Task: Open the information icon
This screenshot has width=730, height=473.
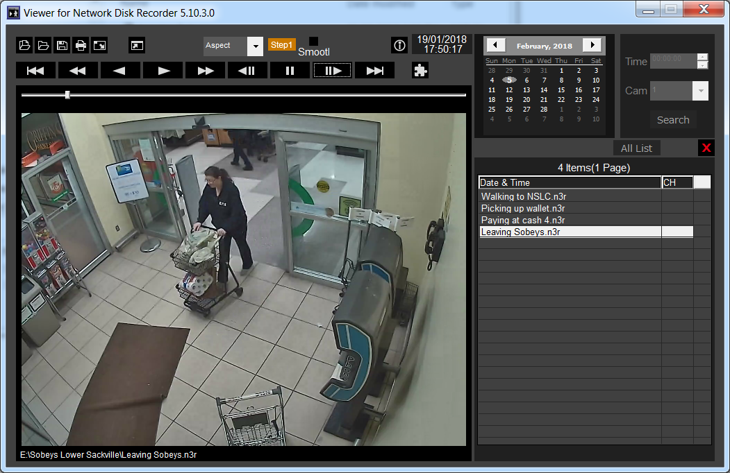Action: tap(399, 46)
